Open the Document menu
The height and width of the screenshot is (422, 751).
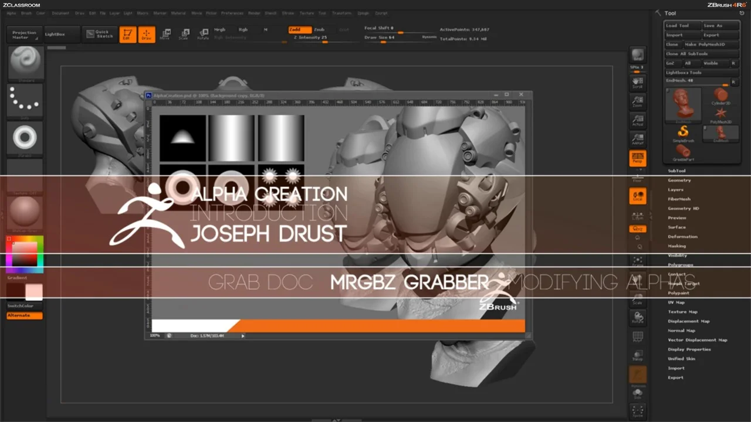(x=60, y=13)
